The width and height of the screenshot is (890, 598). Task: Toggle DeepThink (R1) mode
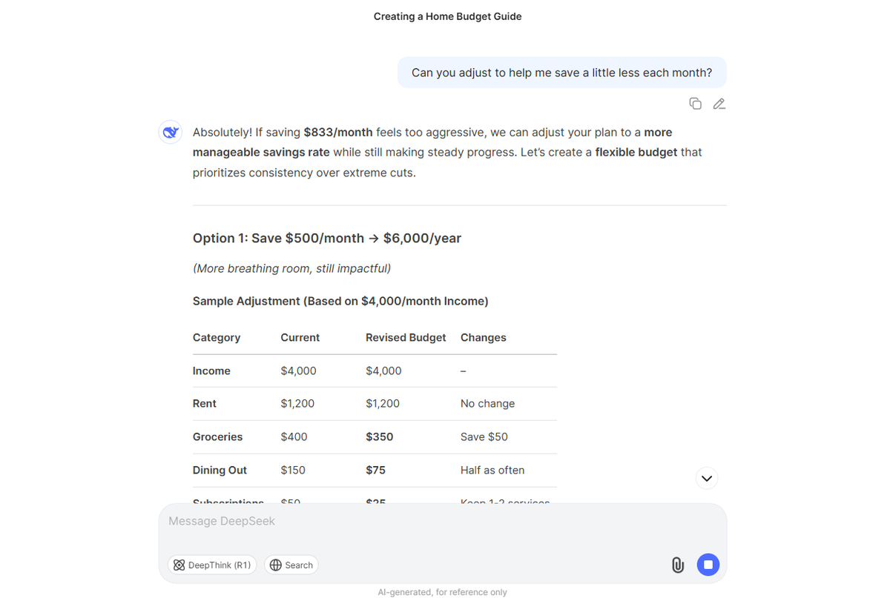[212, 565]
